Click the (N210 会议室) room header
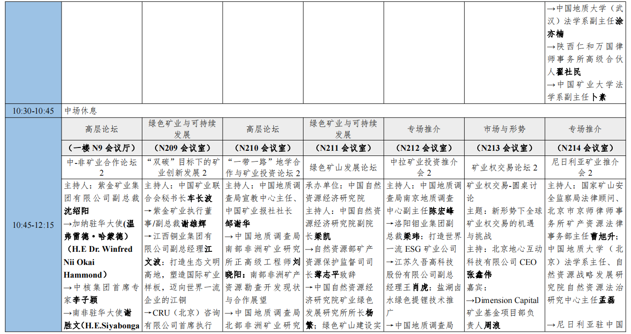 [x=263, y=148]
